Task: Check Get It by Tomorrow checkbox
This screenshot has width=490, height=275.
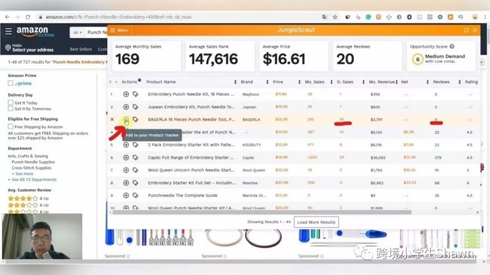Action: (10, 108)
